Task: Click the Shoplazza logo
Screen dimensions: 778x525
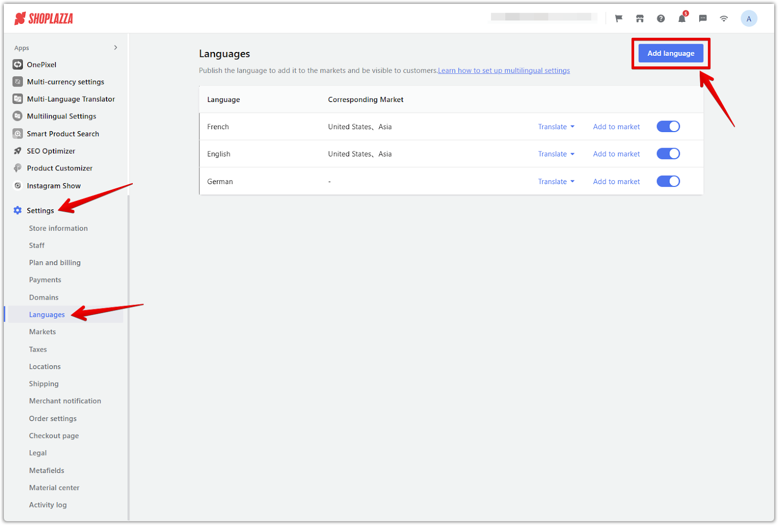Action: (44, 19)
